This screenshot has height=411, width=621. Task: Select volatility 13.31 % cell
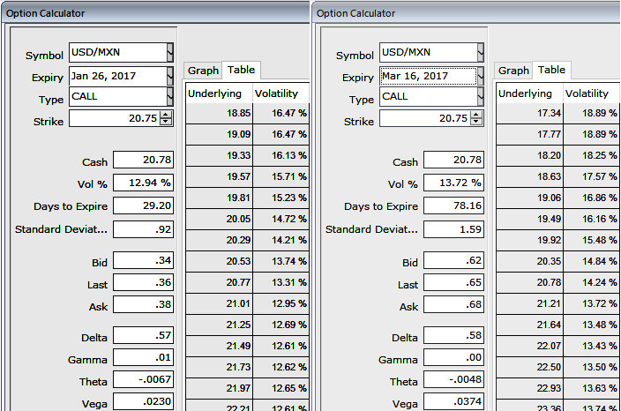(281, 283)
